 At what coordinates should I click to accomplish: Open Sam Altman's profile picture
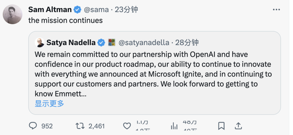pyautogui.click(x=12, y=14)
